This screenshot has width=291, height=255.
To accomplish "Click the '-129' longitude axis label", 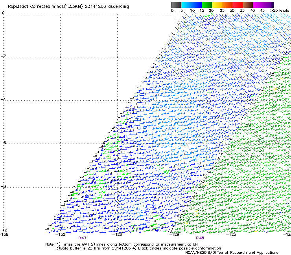I will tap(118, 235).
